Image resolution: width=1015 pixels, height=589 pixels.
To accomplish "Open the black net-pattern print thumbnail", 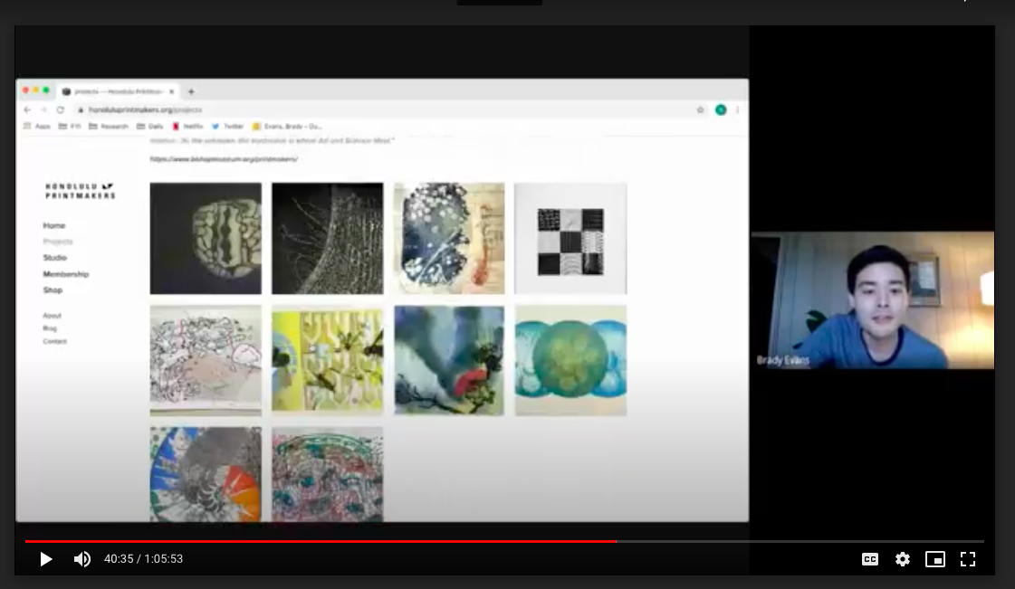I will point(328,239).
